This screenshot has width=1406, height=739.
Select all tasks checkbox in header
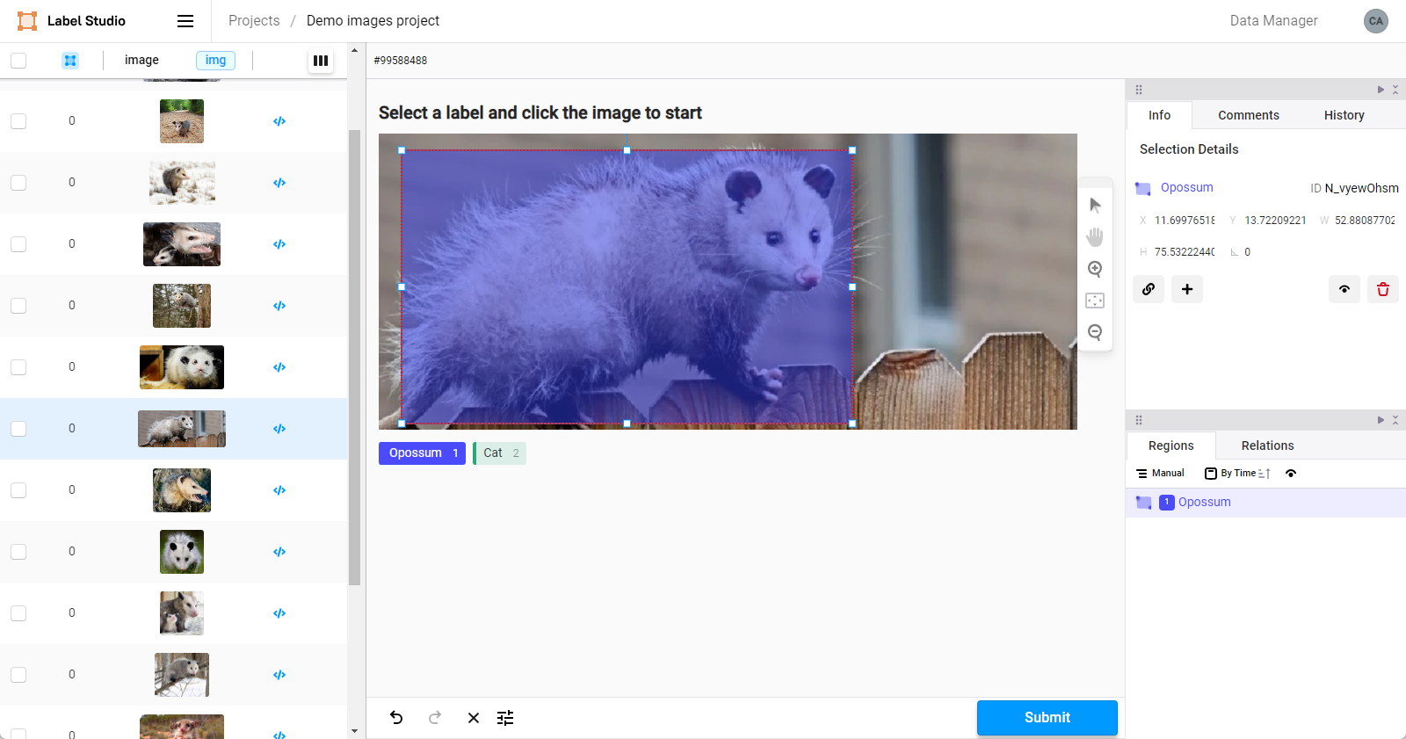pyautogui.click(x=18, y=61)
